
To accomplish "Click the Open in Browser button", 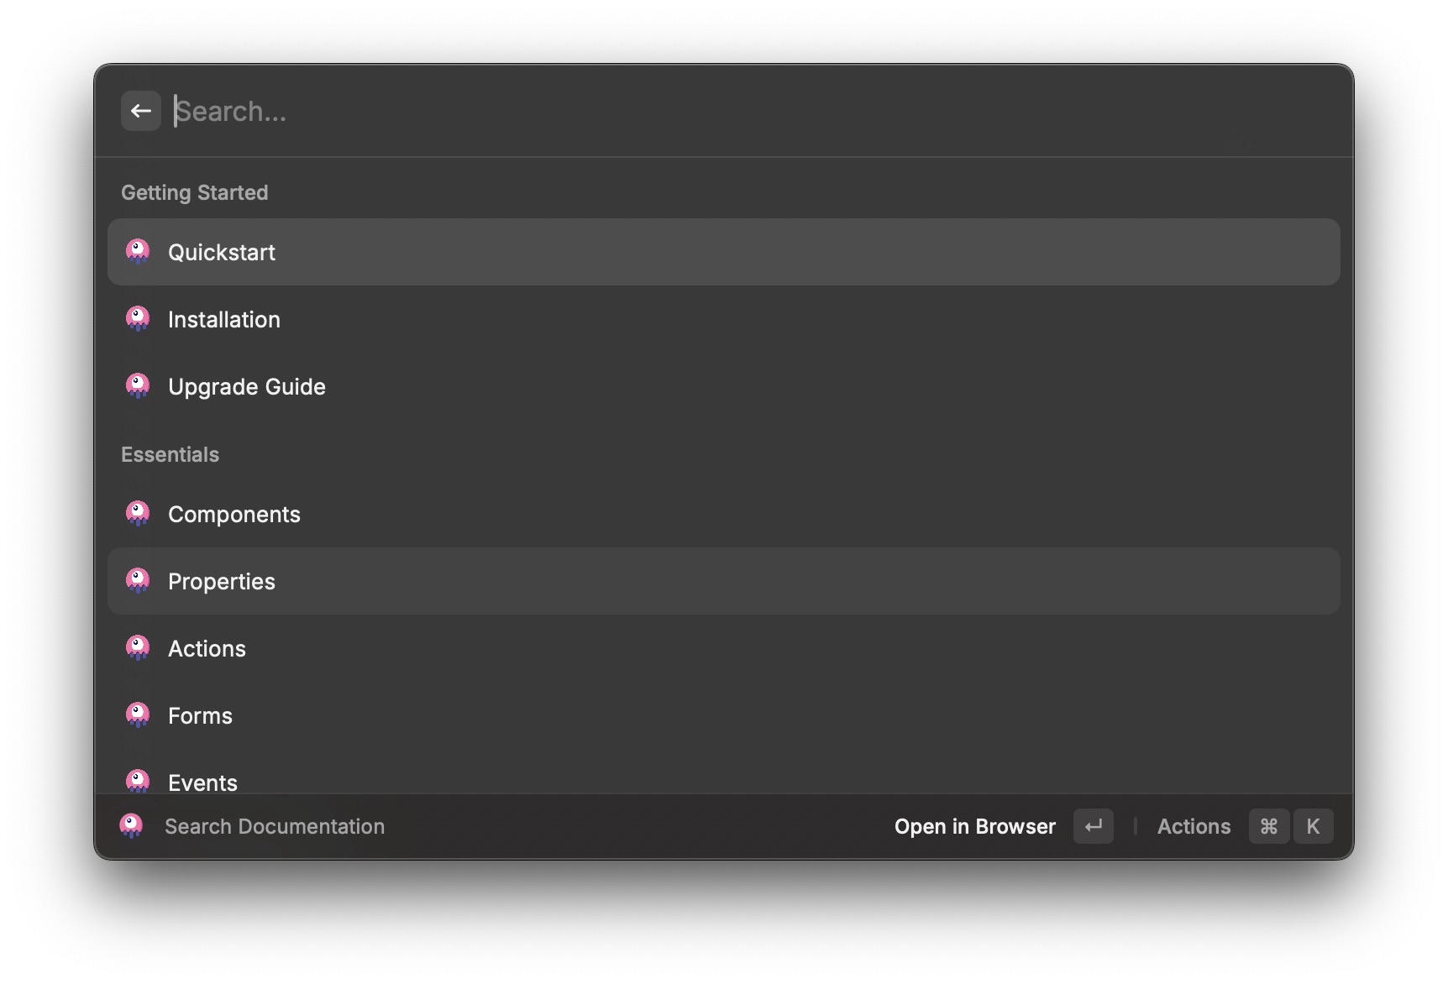I will click(x=974, y=826).
